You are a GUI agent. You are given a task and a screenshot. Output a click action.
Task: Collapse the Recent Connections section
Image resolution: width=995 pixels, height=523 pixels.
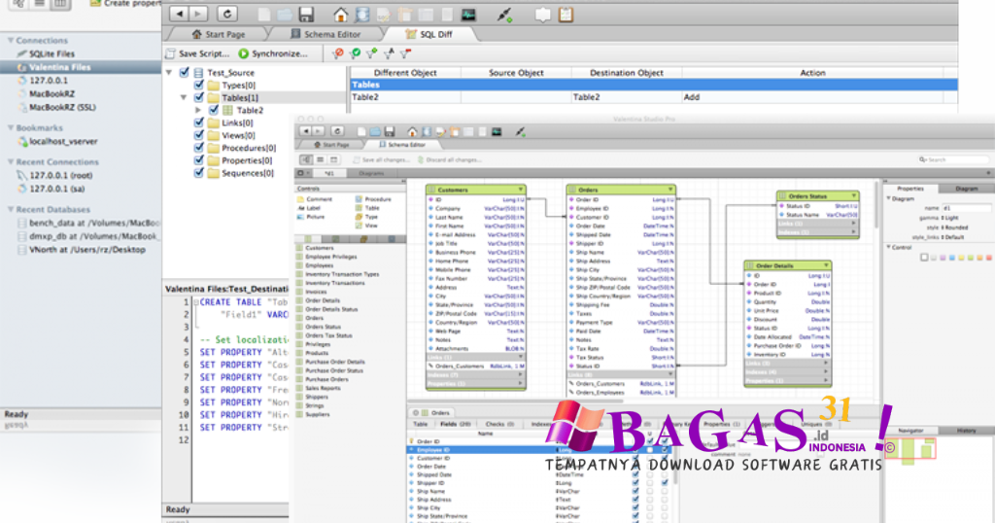10,161
